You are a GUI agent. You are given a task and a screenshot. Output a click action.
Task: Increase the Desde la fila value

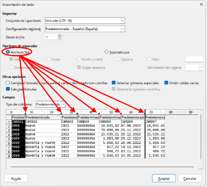pyautogui.click(x=60, y=36)
